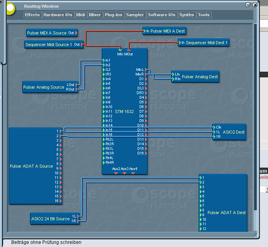Open the Hardware IOs menu
This screenshot has width=268, height=247.
[58, 15]
